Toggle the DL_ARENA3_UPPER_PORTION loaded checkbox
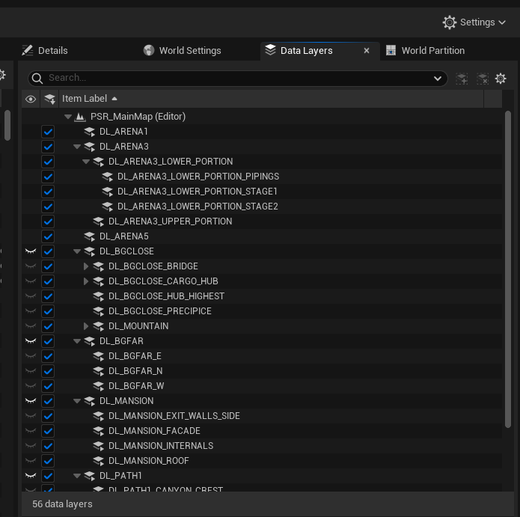 click(x=48, y=221)
